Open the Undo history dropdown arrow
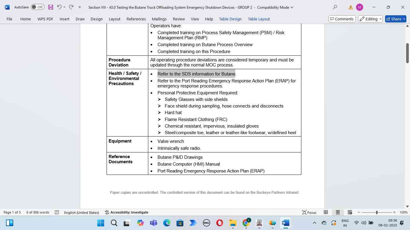This screenshot has height=230, width=410. (64, 7)
